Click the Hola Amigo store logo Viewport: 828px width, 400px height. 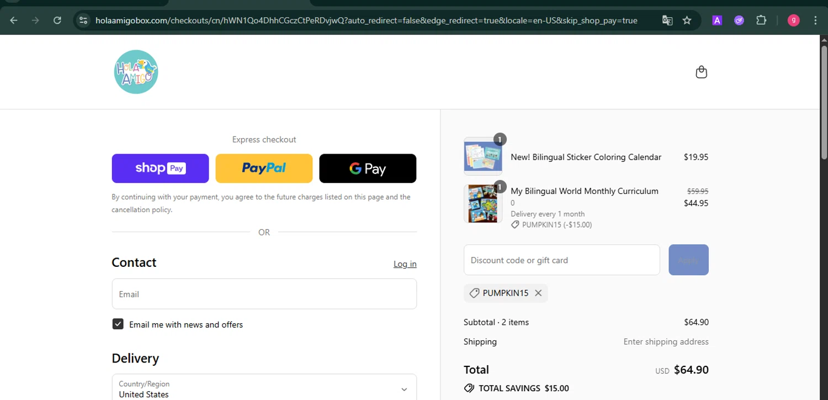pyautogui.click(x=136, y=72)
